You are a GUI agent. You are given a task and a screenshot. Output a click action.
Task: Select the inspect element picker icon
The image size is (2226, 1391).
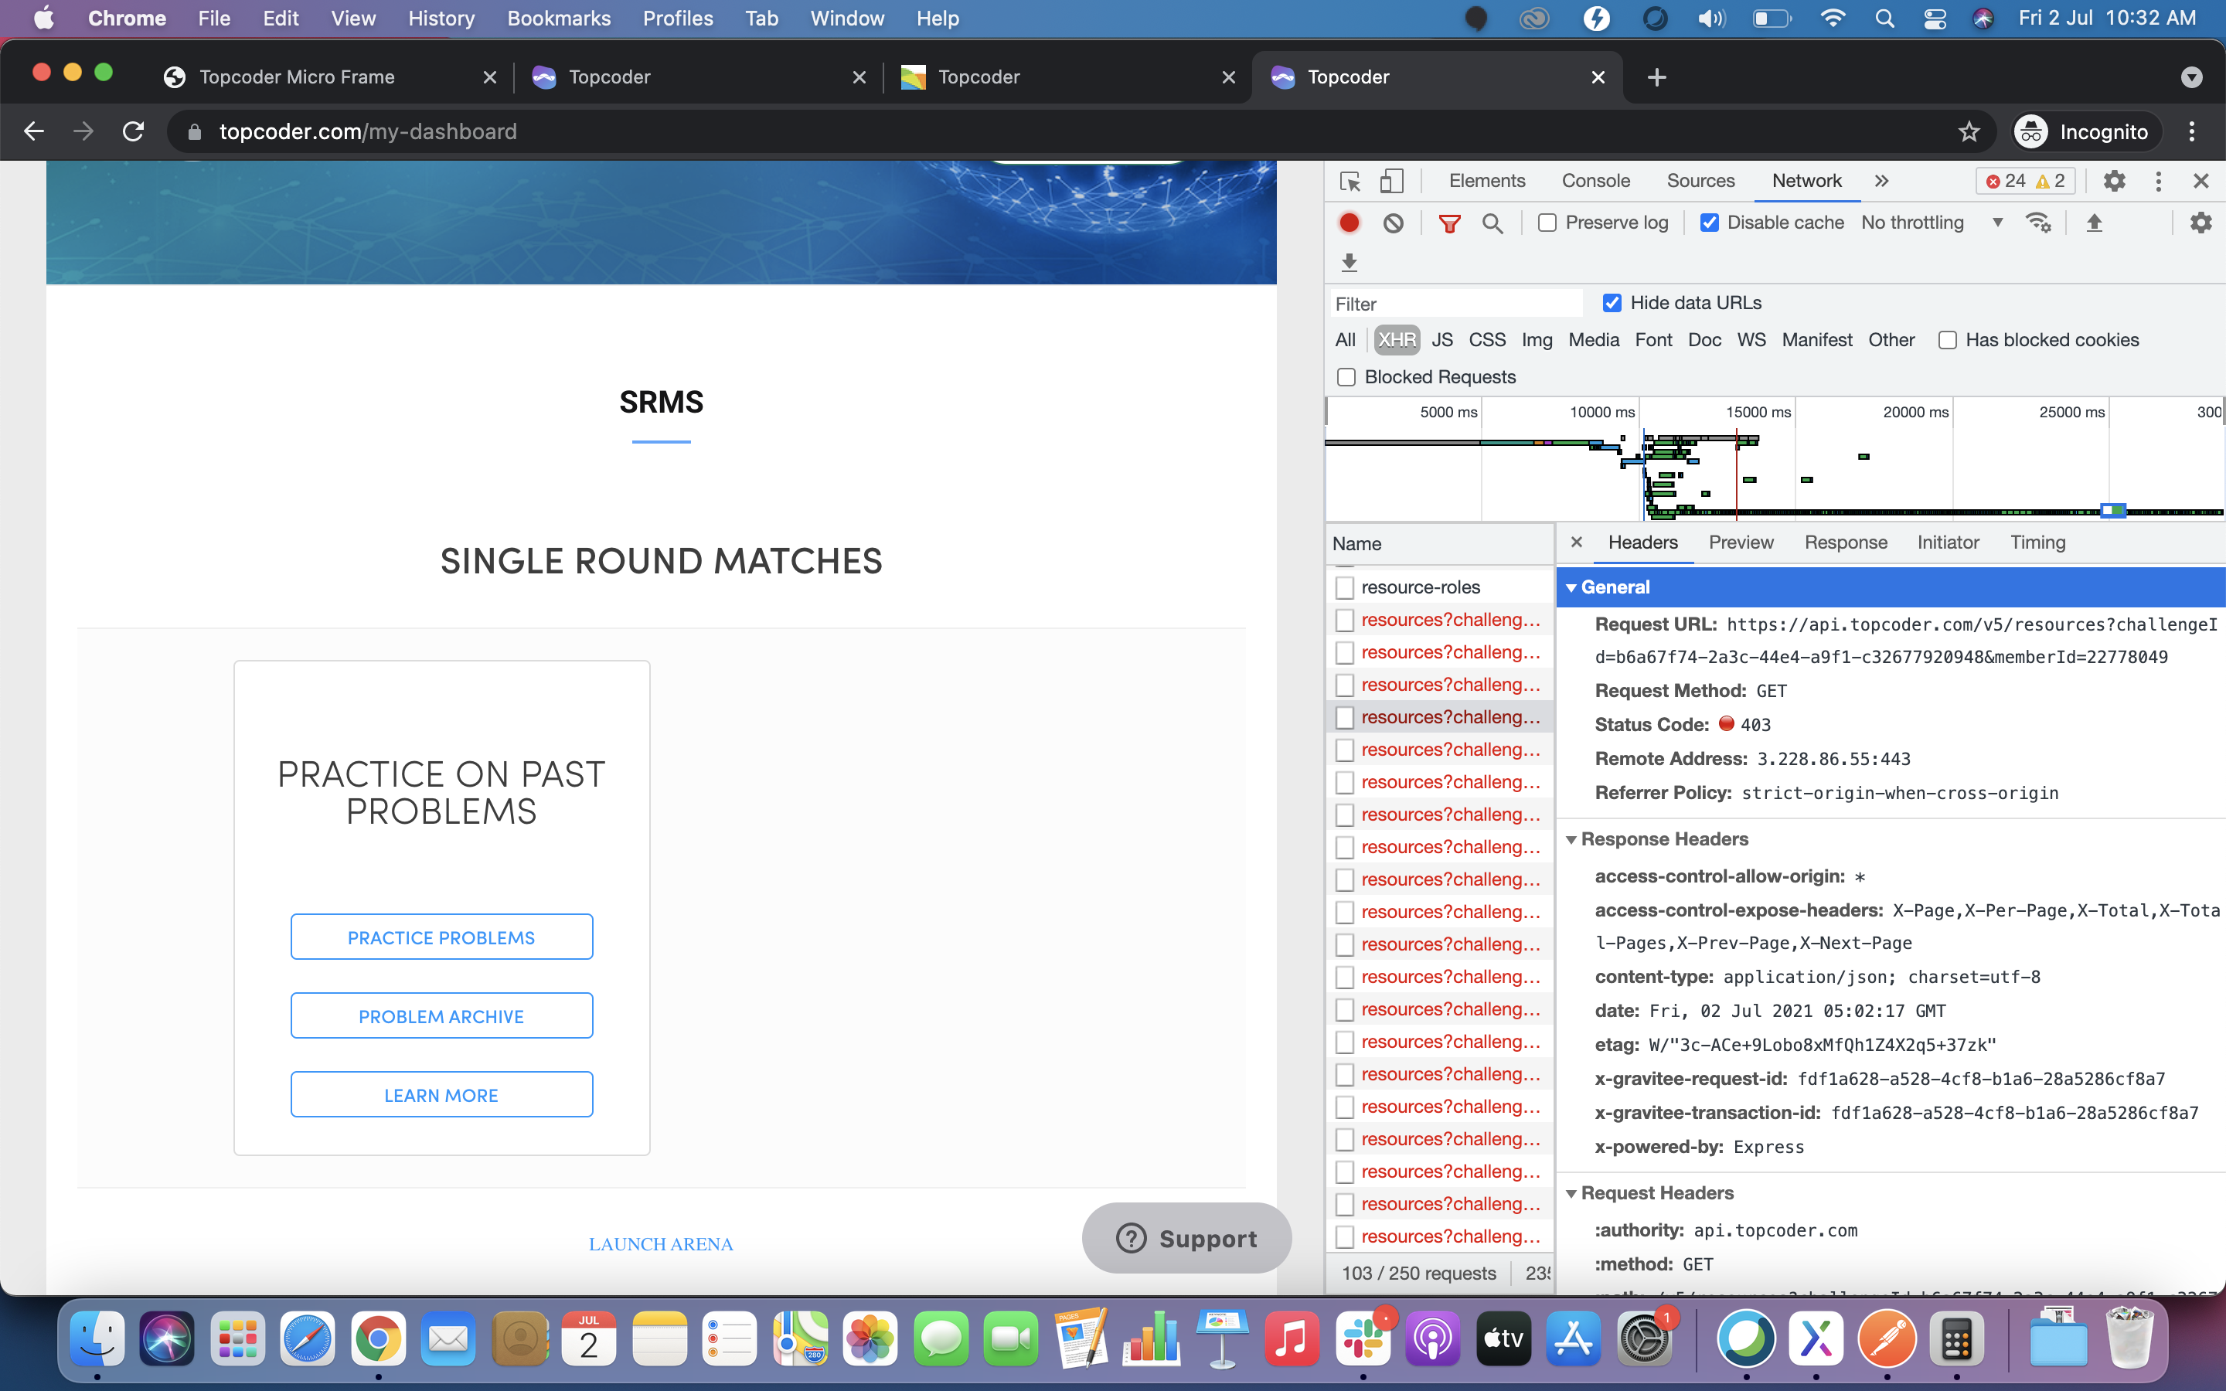point(1350,182)
